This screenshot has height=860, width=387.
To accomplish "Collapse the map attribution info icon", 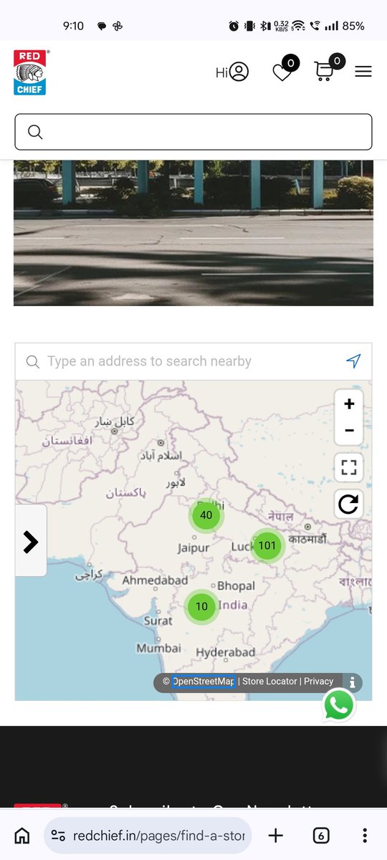I will [353, 682].
